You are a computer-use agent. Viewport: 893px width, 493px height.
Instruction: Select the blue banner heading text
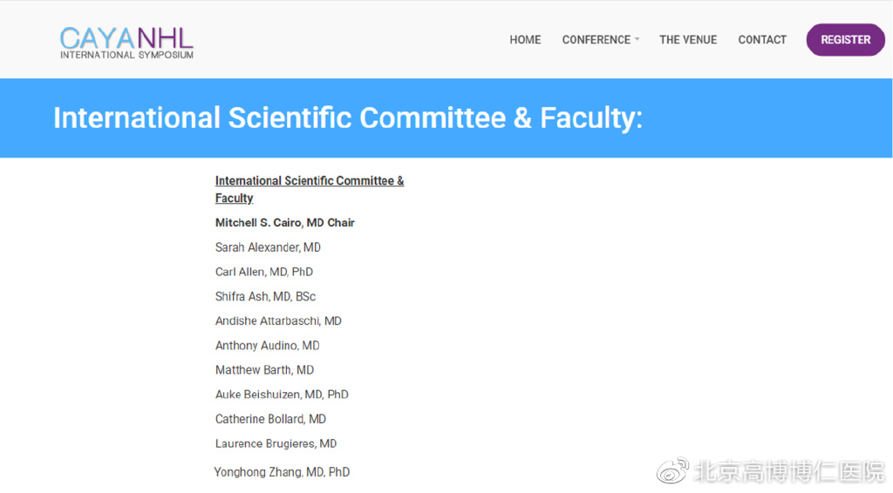348,118
